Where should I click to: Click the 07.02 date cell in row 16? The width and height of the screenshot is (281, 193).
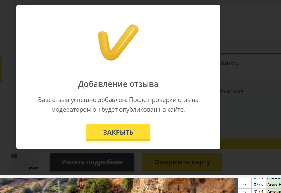tap(259, 185)
